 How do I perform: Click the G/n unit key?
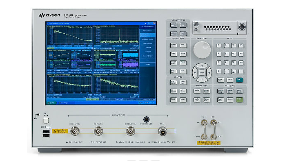point(241,45)
